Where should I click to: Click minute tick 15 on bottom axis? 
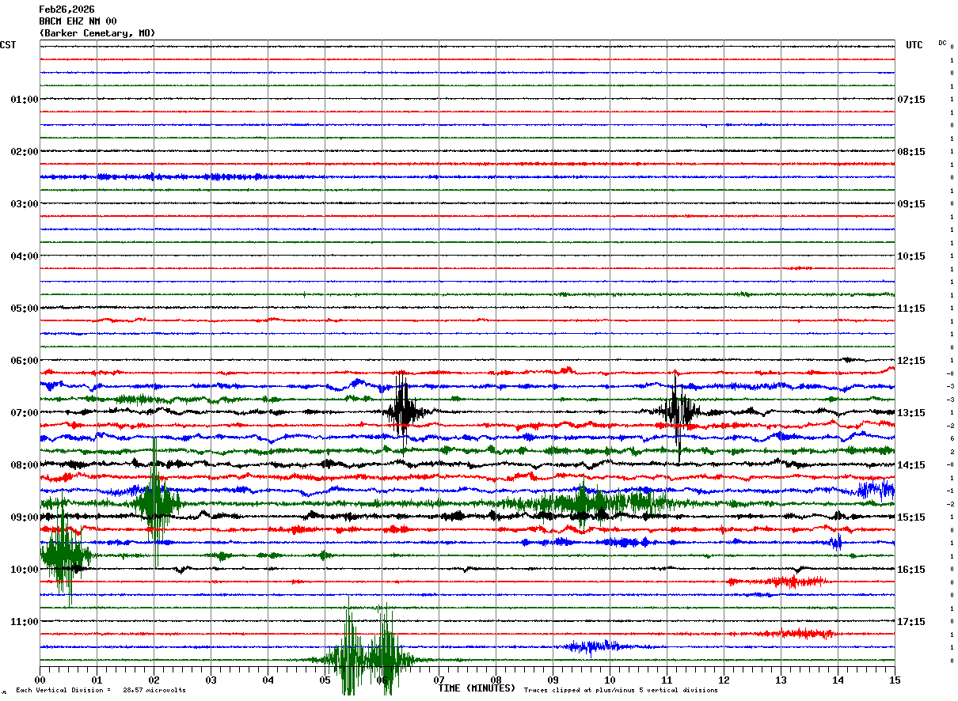point(895,680)
